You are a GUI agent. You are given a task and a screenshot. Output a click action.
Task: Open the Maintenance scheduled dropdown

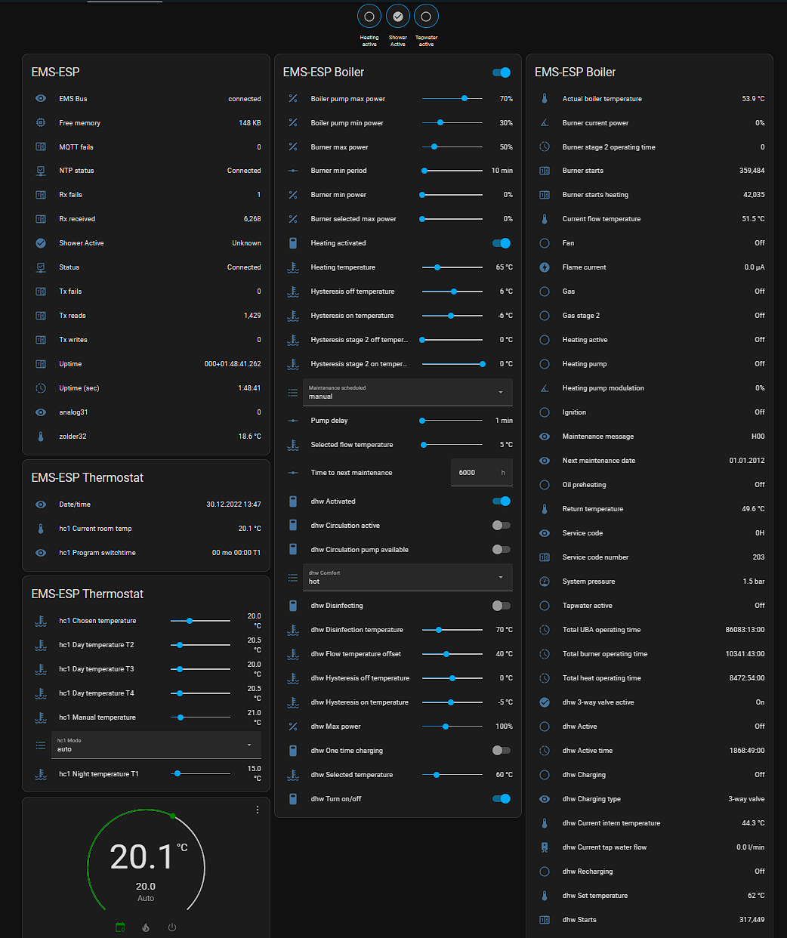coord(407,393)
